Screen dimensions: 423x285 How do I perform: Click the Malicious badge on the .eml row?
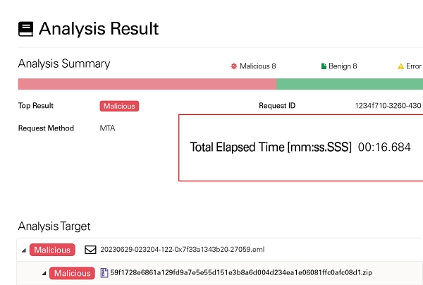[52, 250]
